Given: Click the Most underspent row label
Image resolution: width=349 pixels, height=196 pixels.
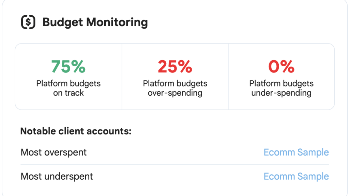Looking at the screenshot, I should click(57, 177).
